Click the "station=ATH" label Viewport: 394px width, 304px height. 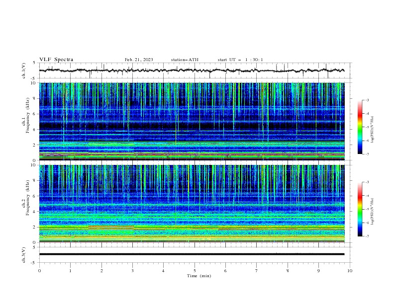[x=185, y=60]
